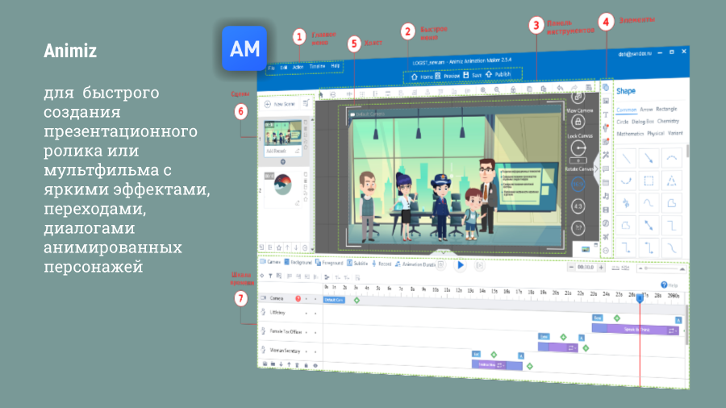Collapse the Shape panel with side arrow
726x408 pixels.
[596, 169]
